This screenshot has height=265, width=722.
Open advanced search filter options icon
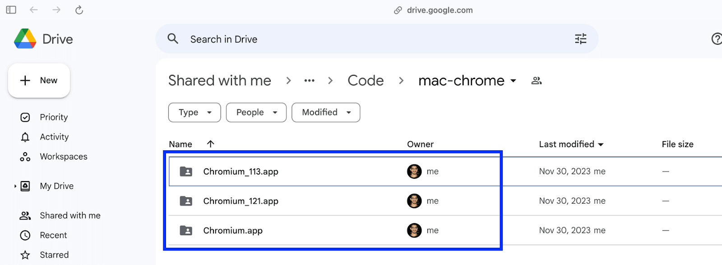point(581,39)
